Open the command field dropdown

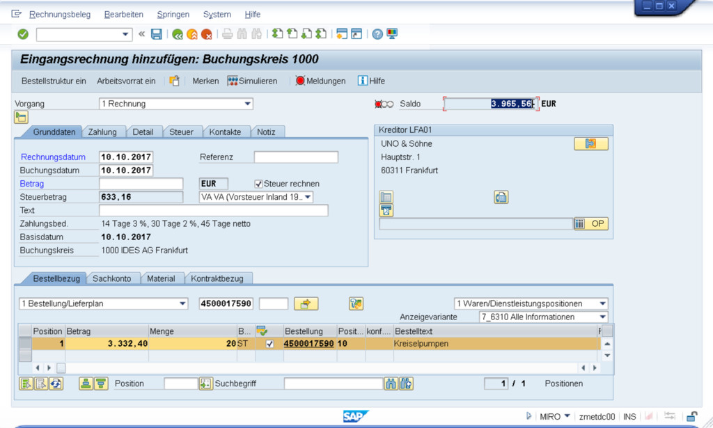(125, 35)
